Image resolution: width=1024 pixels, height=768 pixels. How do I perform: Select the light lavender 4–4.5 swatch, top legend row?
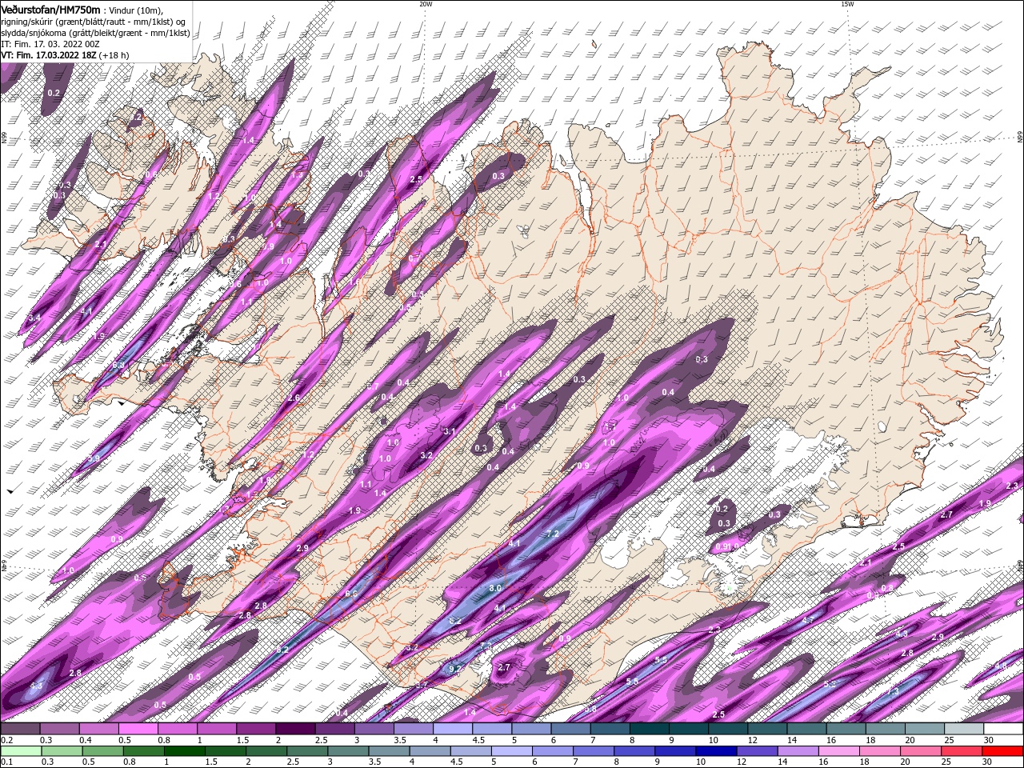pyautogui.click(x=452, y=729)
